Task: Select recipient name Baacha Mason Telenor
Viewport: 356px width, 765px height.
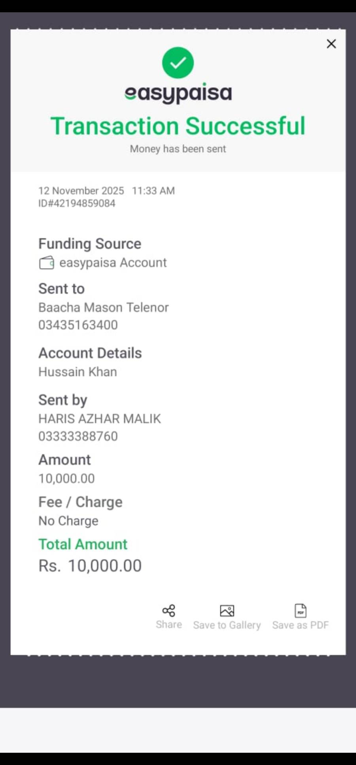Action: [103, 308]
